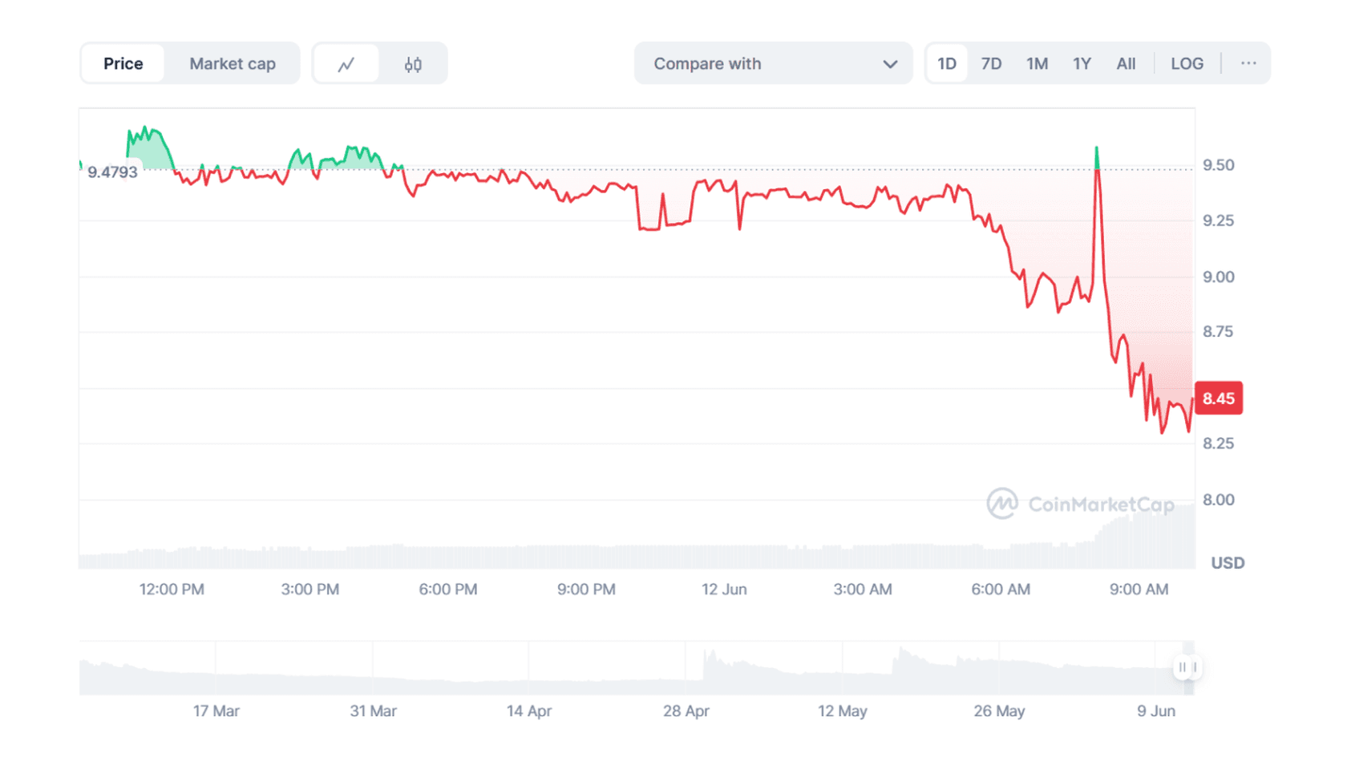The height and width of the screenshot is (757, 1347).
Task: Click the 9:00 PM time axis label
Action: coord(587,589)
